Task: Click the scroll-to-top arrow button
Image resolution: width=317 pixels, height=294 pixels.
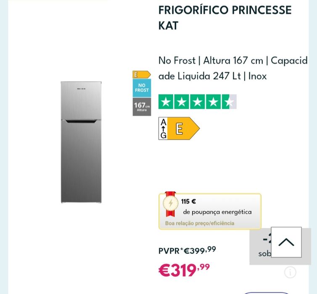Action: (x=286, y=242)
